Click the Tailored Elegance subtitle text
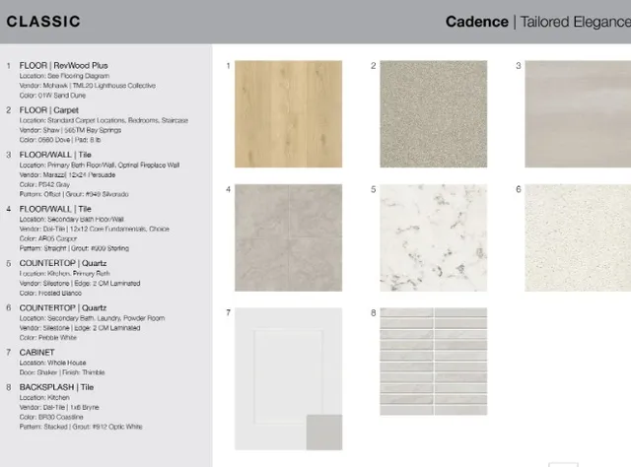This screenshot has height=467, width=631. 574,22
